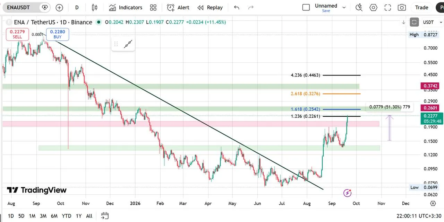
Task: Select the All date range
Action: pos(89,216)
